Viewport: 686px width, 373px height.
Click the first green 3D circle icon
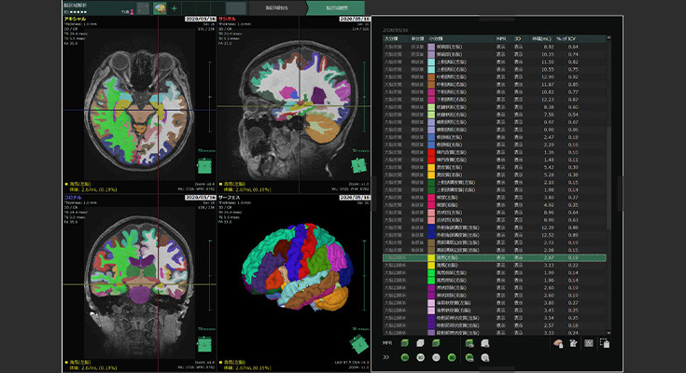click(407, 357)
